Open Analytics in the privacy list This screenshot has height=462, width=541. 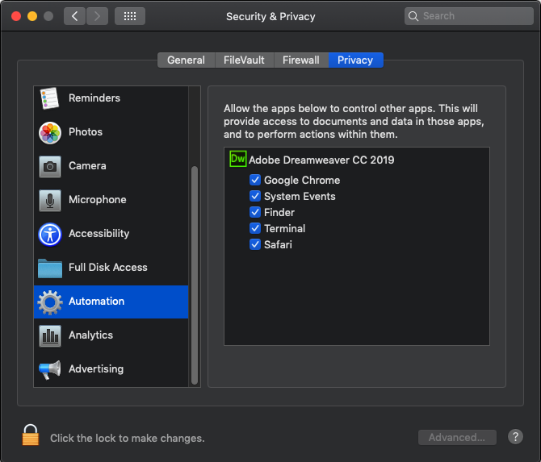111,335
